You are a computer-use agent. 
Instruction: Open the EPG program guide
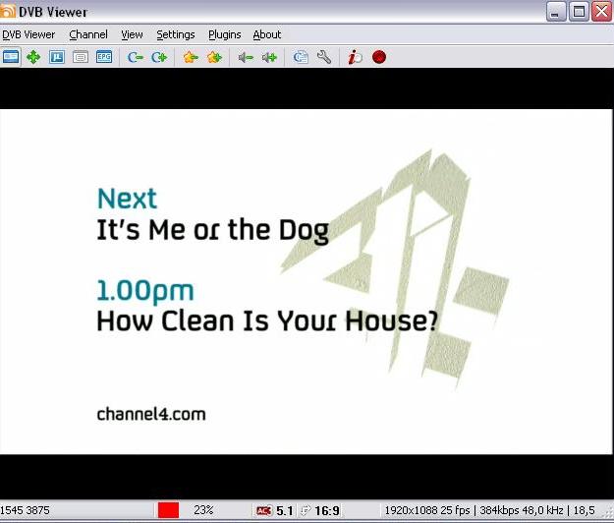(x=104, y=57)
